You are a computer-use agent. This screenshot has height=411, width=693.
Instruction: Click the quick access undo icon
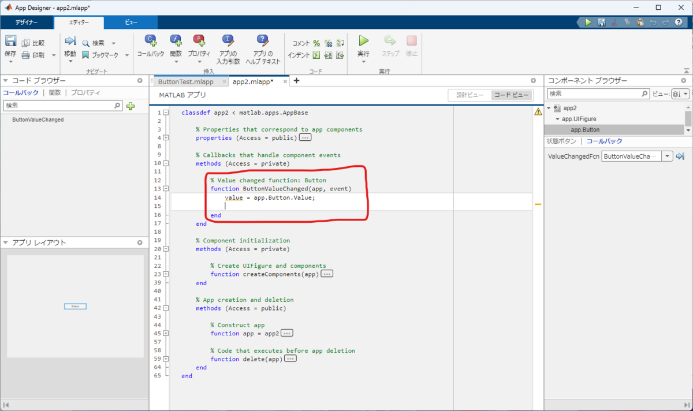[x=653, y=23]
